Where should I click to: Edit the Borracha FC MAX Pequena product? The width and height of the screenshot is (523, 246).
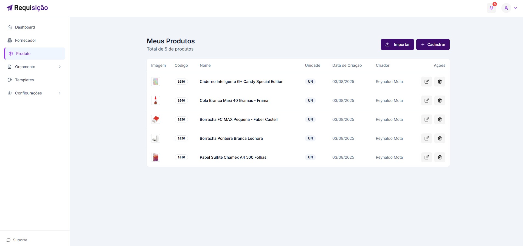(426, 119)
